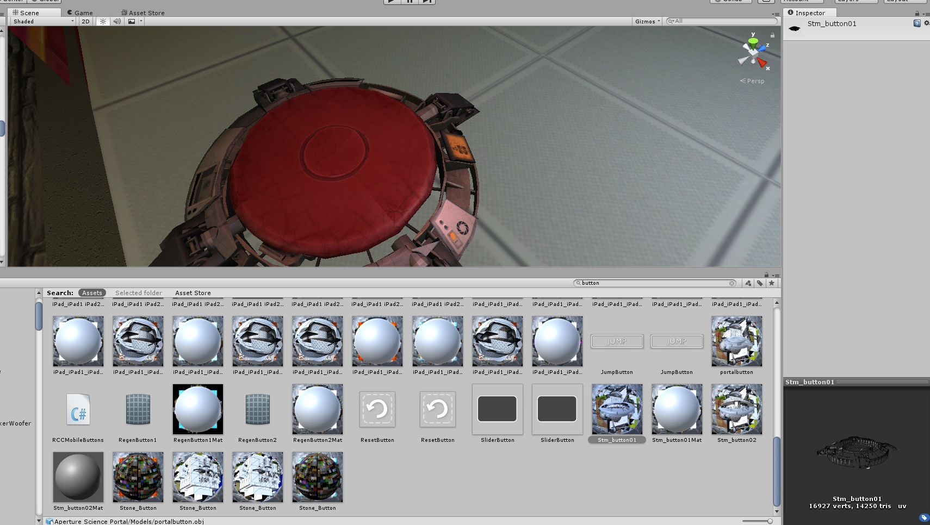Open Stm_button01 help reference book icon
930x525 pixels.
917,23
